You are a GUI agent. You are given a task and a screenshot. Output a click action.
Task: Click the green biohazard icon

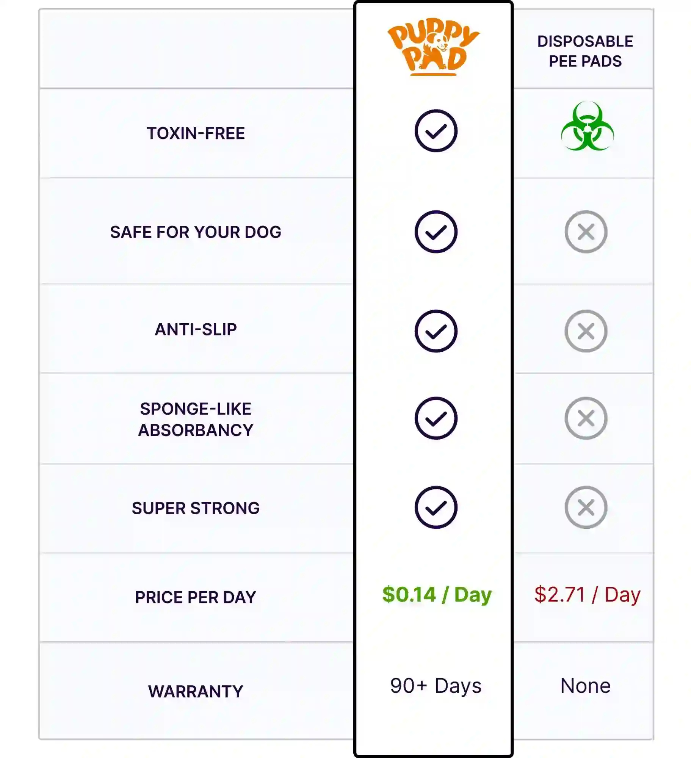587,127
